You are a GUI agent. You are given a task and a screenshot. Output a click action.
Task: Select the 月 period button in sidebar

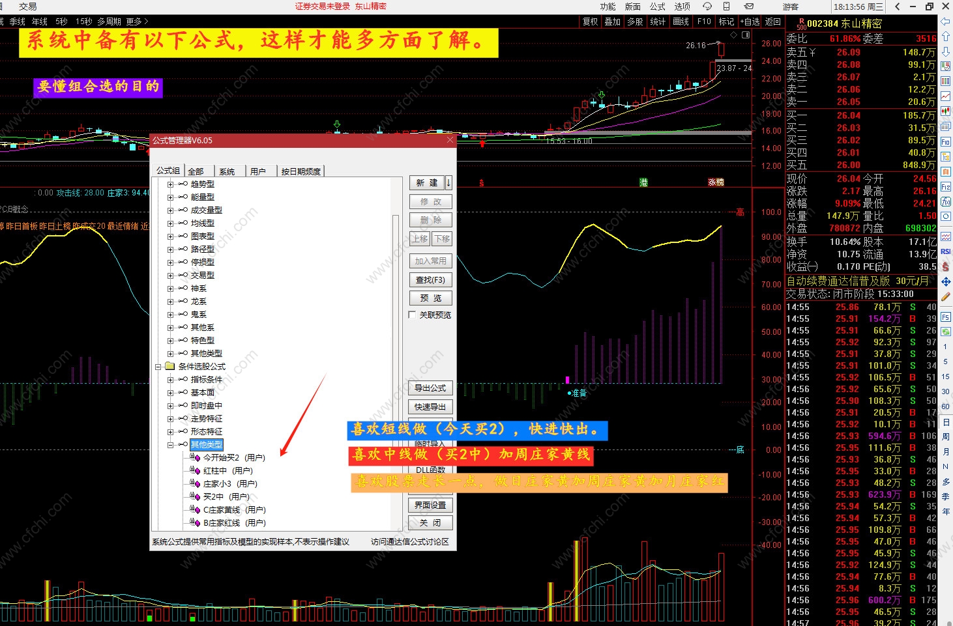(x=946, y=452)
